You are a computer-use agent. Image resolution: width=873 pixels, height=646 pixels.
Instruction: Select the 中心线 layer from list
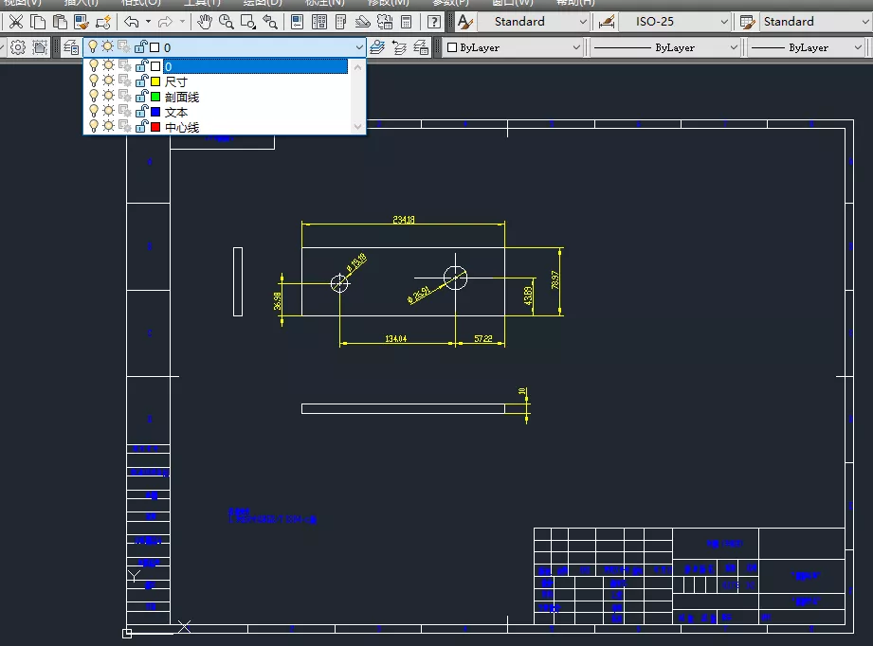[181, 127]
